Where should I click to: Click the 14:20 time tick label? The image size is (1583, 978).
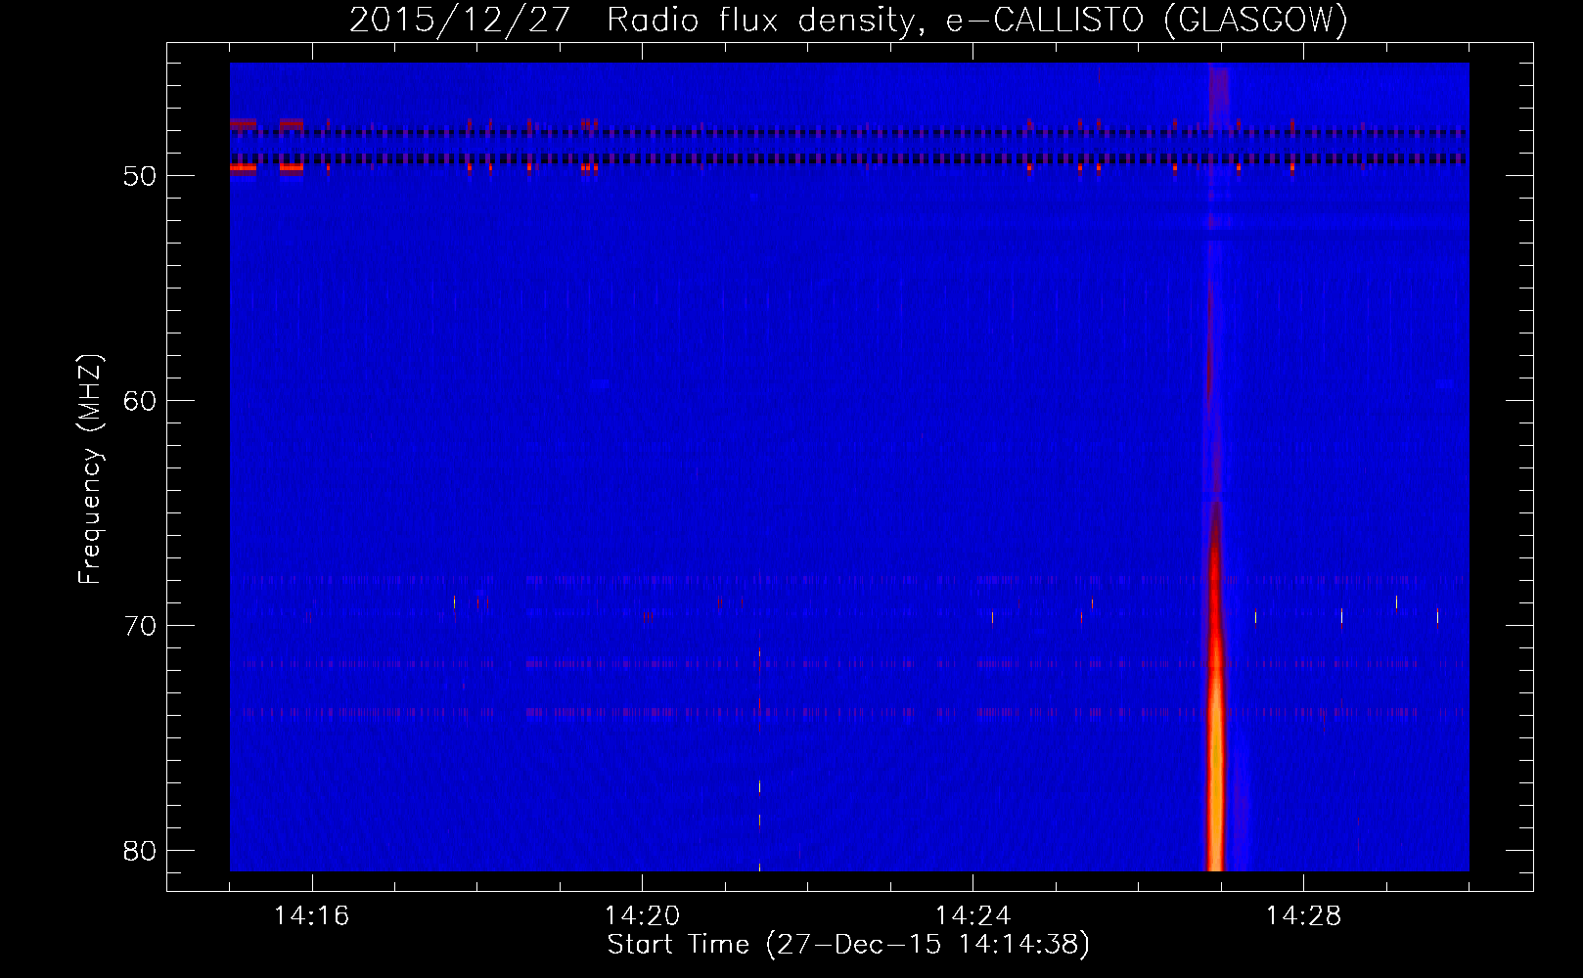pos(642,916)
